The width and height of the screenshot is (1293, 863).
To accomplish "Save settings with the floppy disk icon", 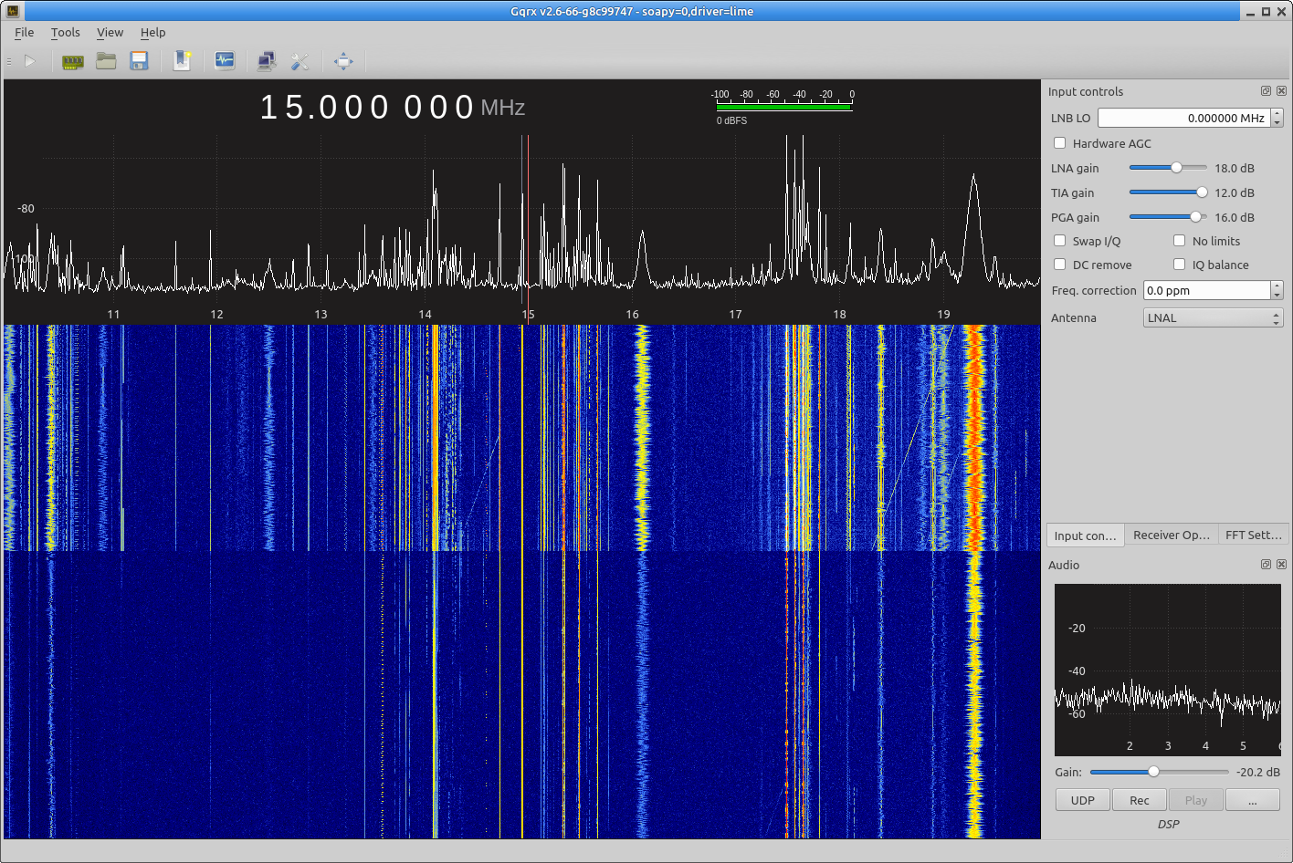I will (139, 61).
